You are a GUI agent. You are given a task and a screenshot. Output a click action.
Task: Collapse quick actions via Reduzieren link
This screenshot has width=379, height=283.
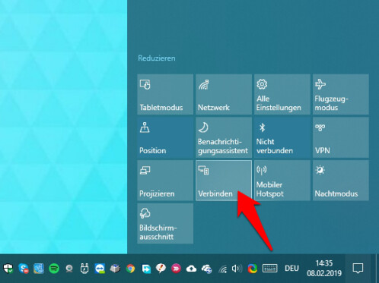point(157,58)
